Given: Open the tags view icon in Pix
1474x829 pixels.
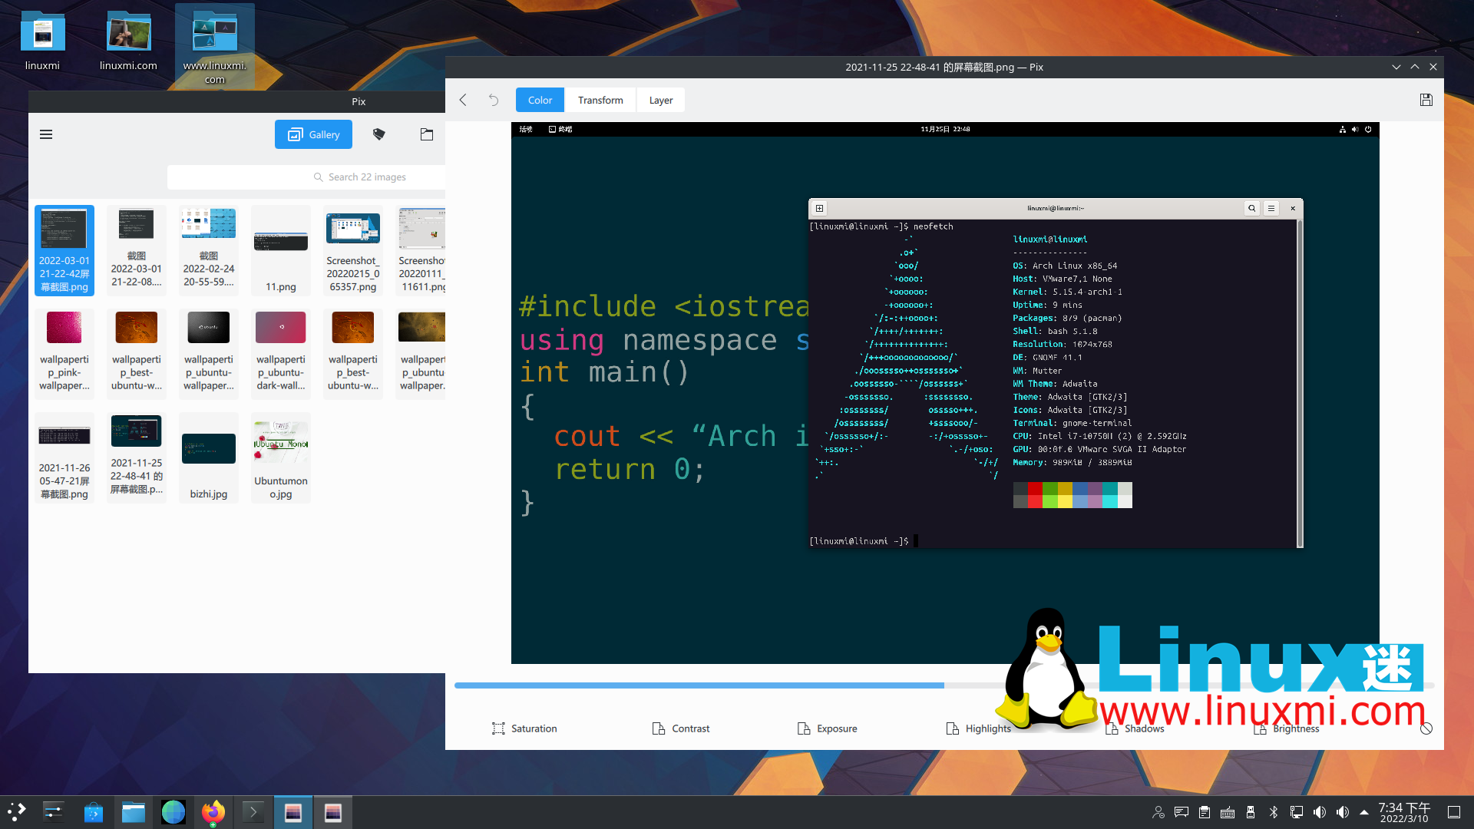Looking at the screenshot, I should 378,134.
